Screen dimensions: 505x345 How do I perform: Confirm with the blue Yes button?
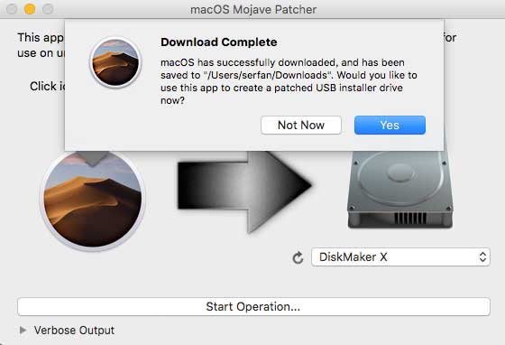[x=390, y=126]
